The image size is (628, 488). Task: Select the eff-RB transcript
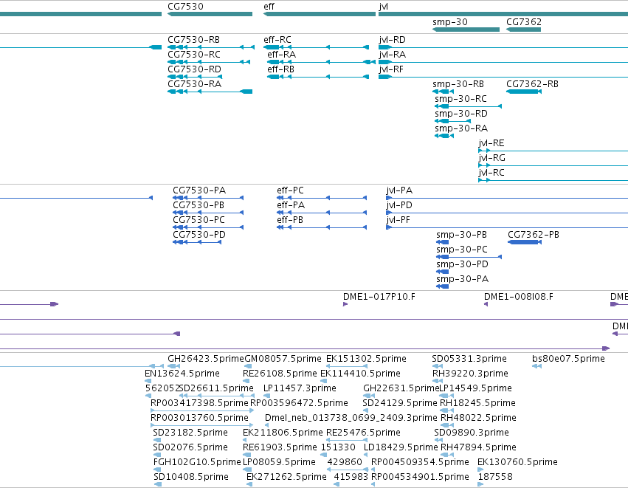tap(318, 77)
